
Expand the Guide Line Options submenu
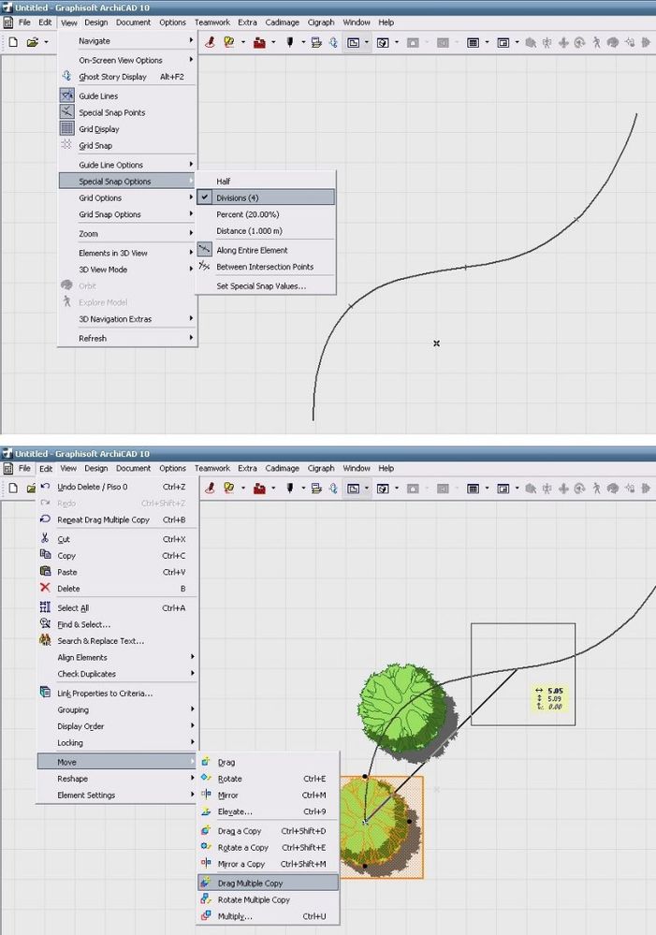(x=127, y=165)
